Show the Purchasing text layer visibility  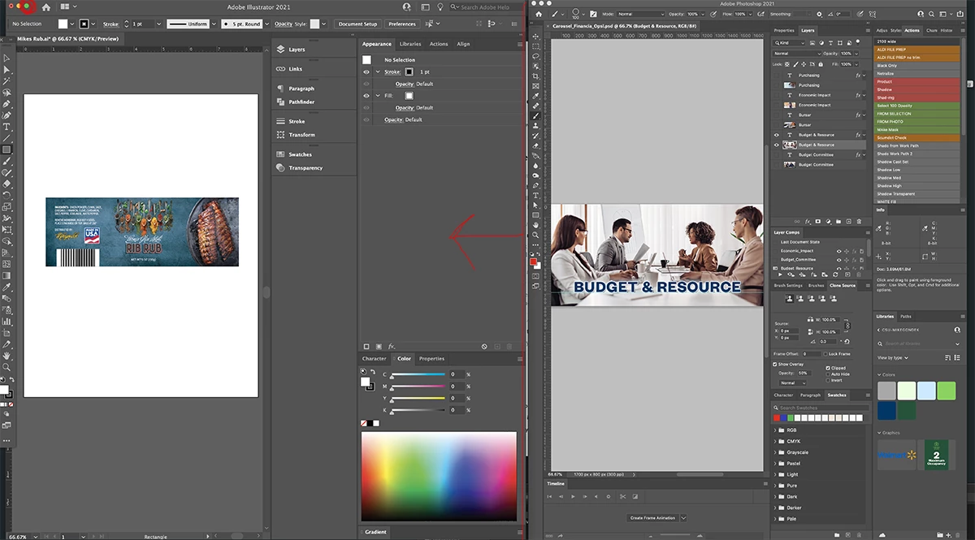click(x=776, y=76)
